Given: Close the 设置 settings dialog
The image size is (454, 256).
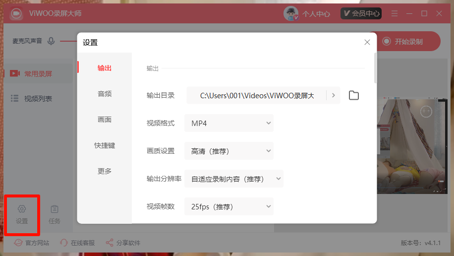Looking at the screenshot, I should [367, 42].
